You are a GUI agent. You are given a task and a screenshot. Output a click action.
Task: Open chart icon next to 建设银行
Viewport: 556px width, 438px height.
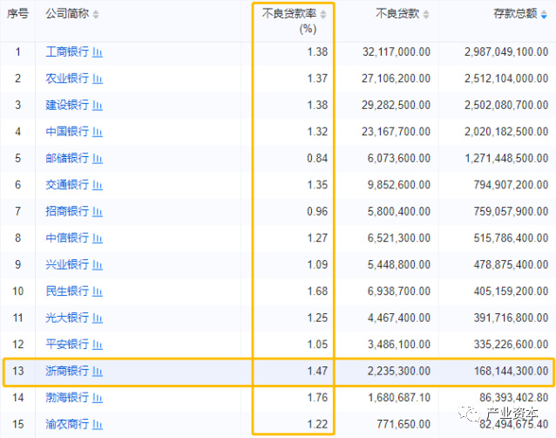point(98,106)
